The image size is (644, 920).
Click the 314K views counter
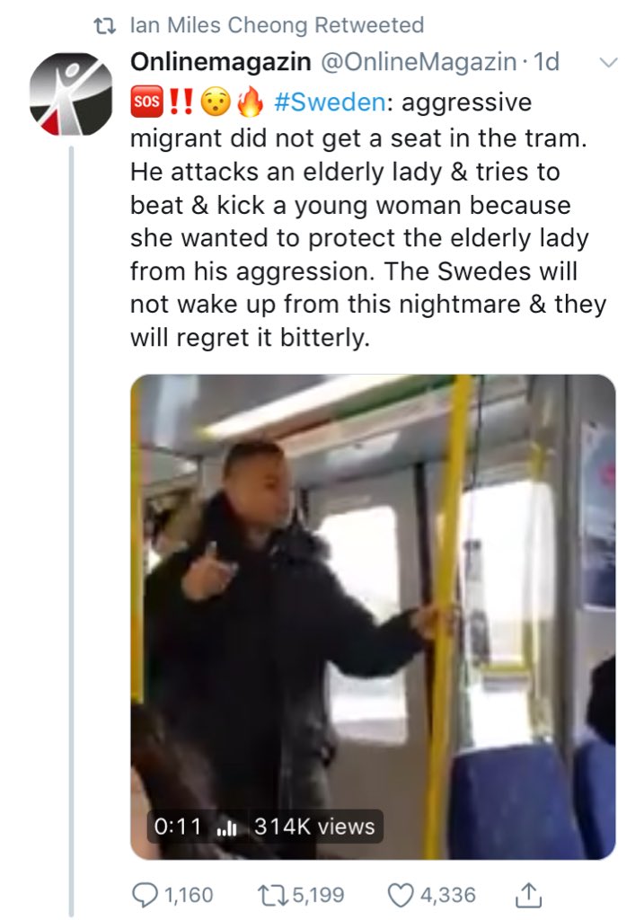click(x=314, y=827)
